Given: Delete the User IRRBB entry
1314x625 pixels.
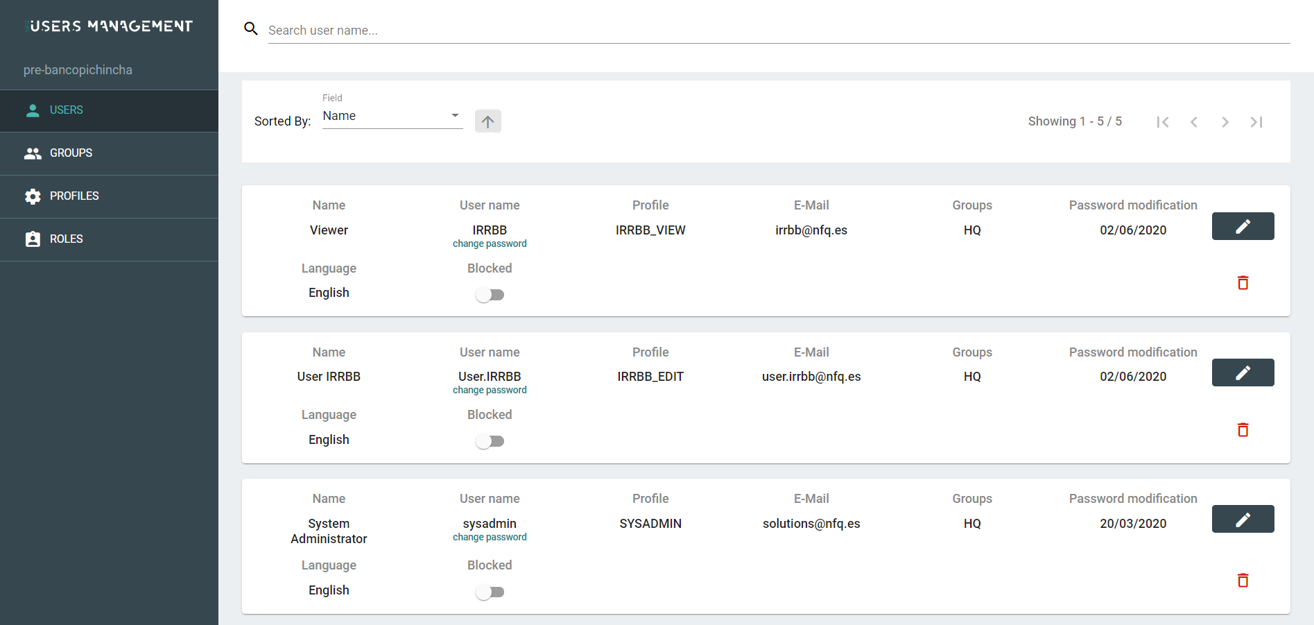Looking at the screenshot, I should pos(1243,430).
